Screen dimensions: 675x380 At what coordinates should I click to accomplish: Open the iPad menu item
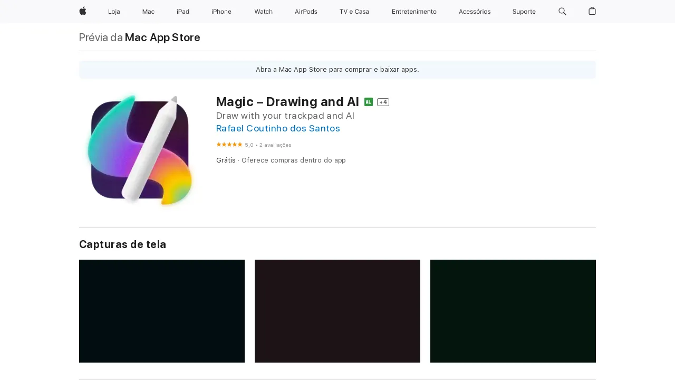tap(183, 12)
